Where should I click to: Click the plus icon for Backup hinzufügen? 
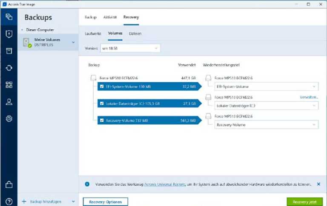click(24, 201)
